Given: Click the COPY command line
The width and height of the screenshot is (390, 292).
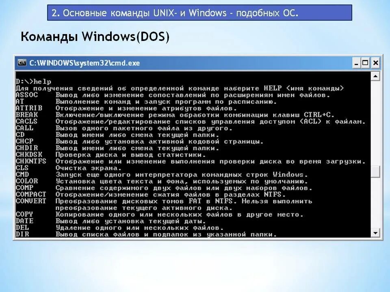Looking at the screenshot, I should click(x=159, y=215).
